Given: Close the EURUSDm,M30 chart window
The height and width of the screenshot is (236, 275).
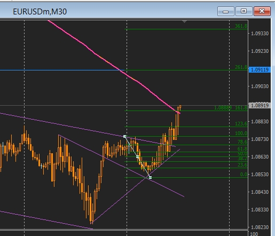Looking at the screenshot, I should (262, 11).
